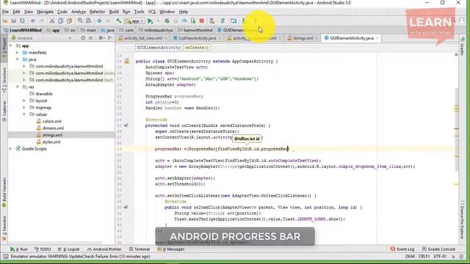
Task: Open the Android Profiler tool window
Action: pyautogui.click(x=104, y=249)
